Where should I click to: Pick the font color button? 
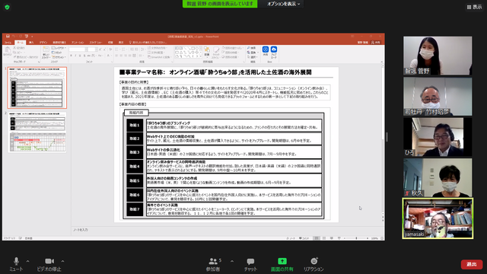[x=109, y=56]
